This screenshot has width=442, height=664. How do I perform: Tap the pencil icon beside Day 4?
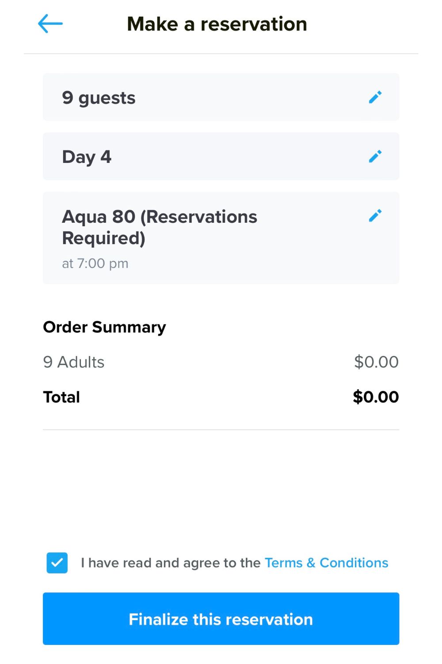point(375,156)
